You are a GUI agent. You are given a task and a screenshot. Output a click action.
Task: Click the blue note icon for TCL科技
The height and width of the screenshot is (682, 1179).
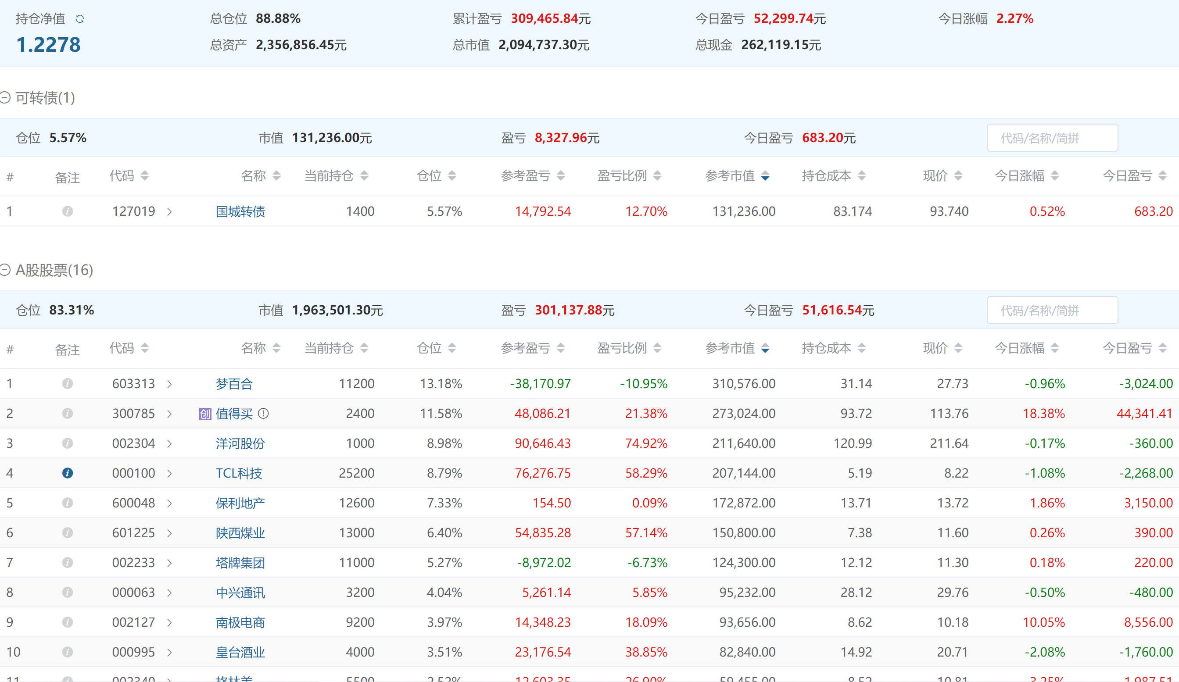pos(68,473)
